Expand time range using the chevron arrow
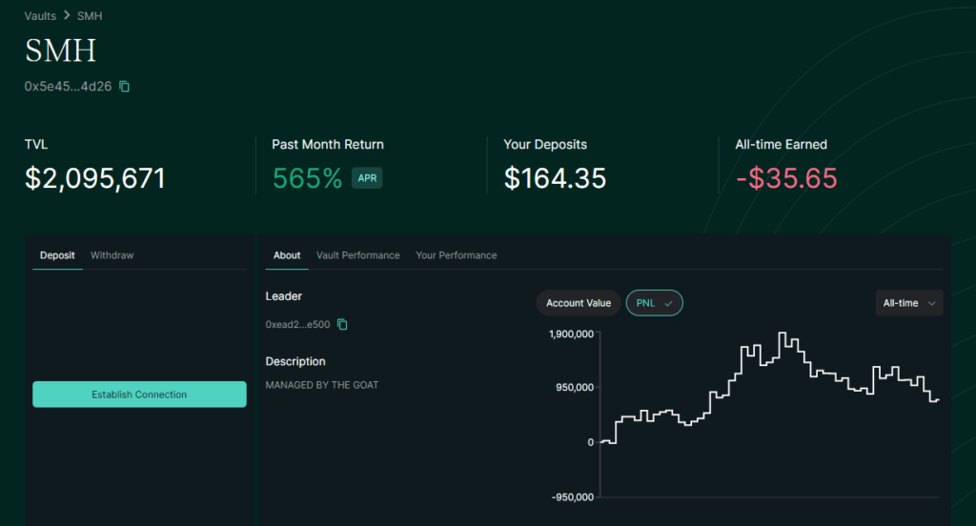This screenshot has width=976, height=526. pyautogui.click(x=931, y=303)
